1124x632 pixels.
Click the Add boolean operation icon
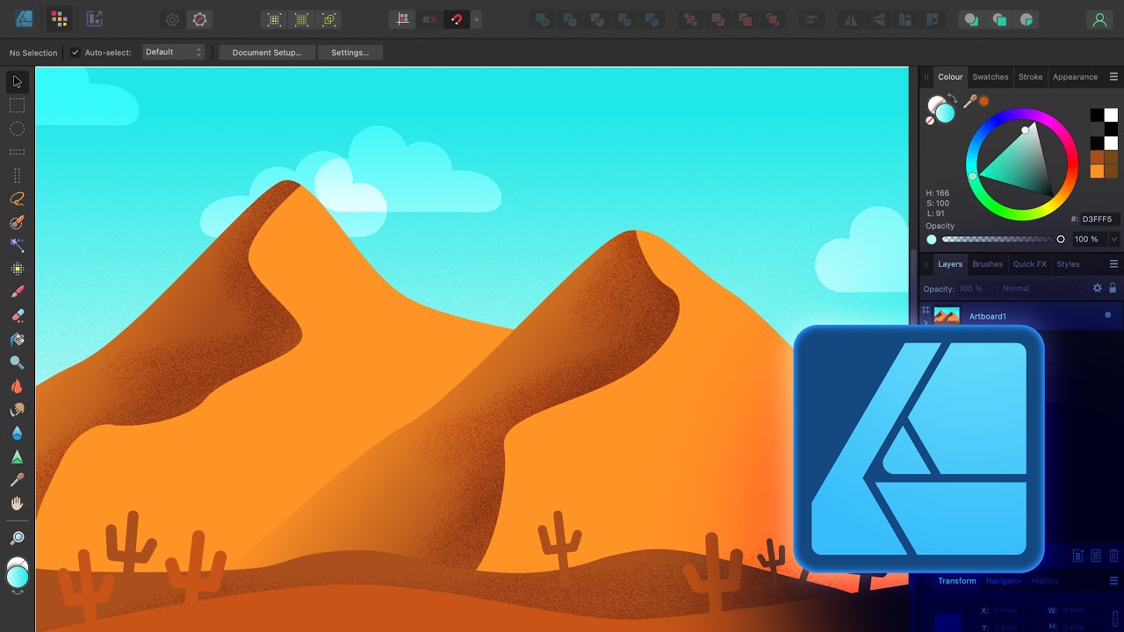tap(542, 19)
